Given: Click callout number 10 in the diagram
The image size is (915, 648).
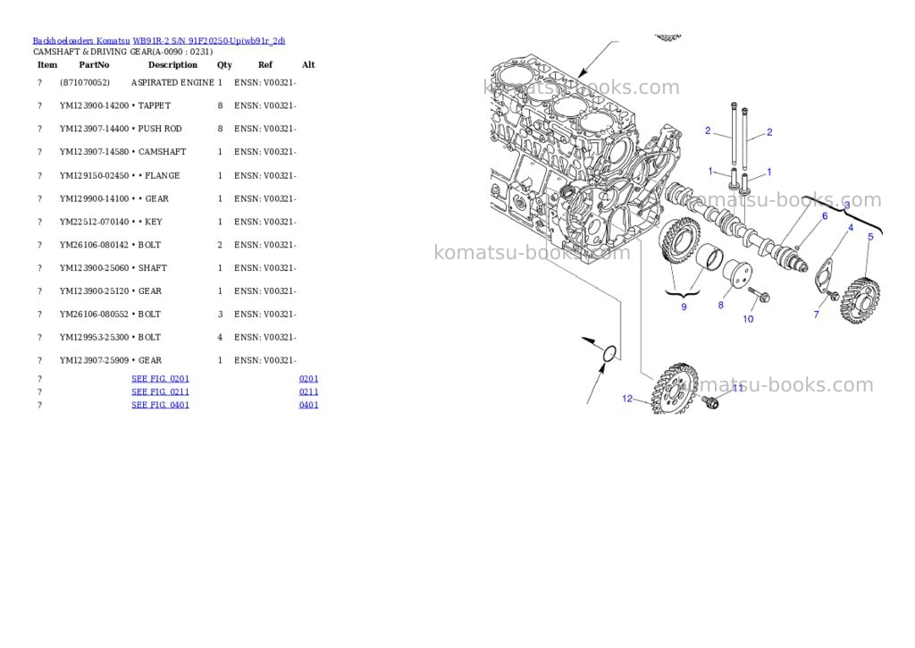Looking at the screenshot, I should pyautogui.click(x=748, y=319).
